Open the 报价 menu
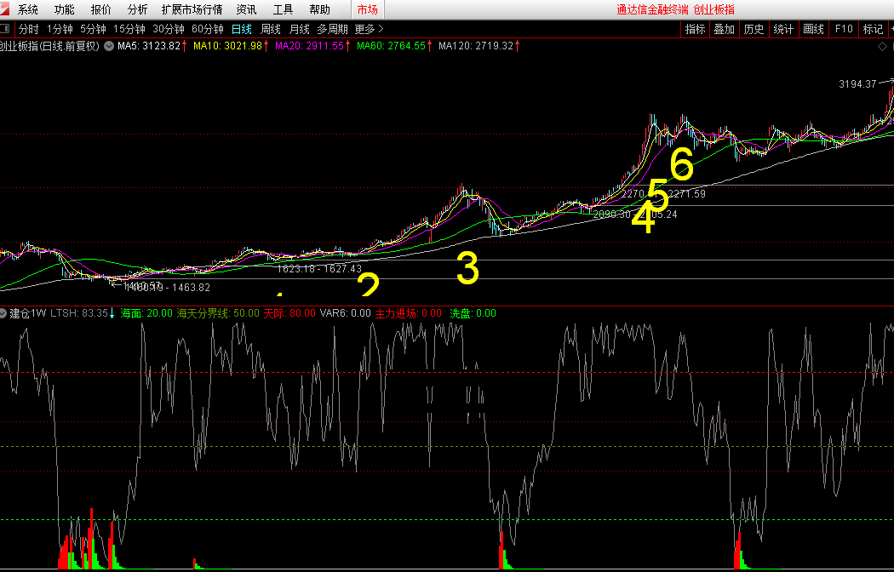 [x=101, y=9]
